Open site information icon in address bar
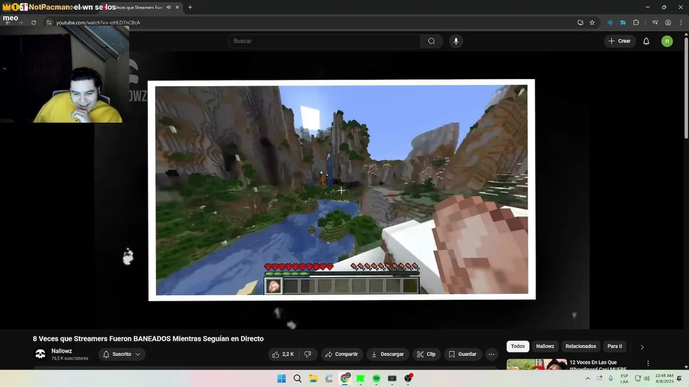 point(48,23)
